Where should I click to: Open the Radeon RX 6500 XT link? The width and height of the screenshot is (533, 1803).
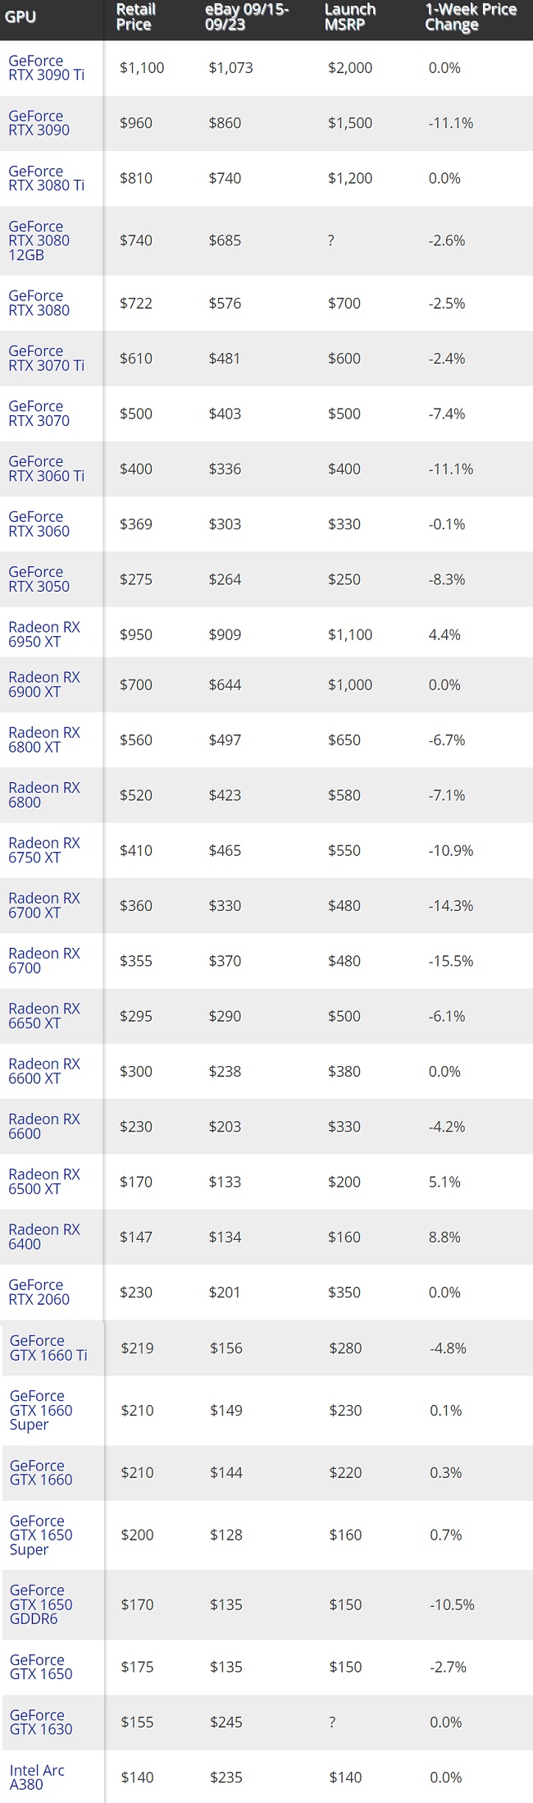click(44, 1182)
